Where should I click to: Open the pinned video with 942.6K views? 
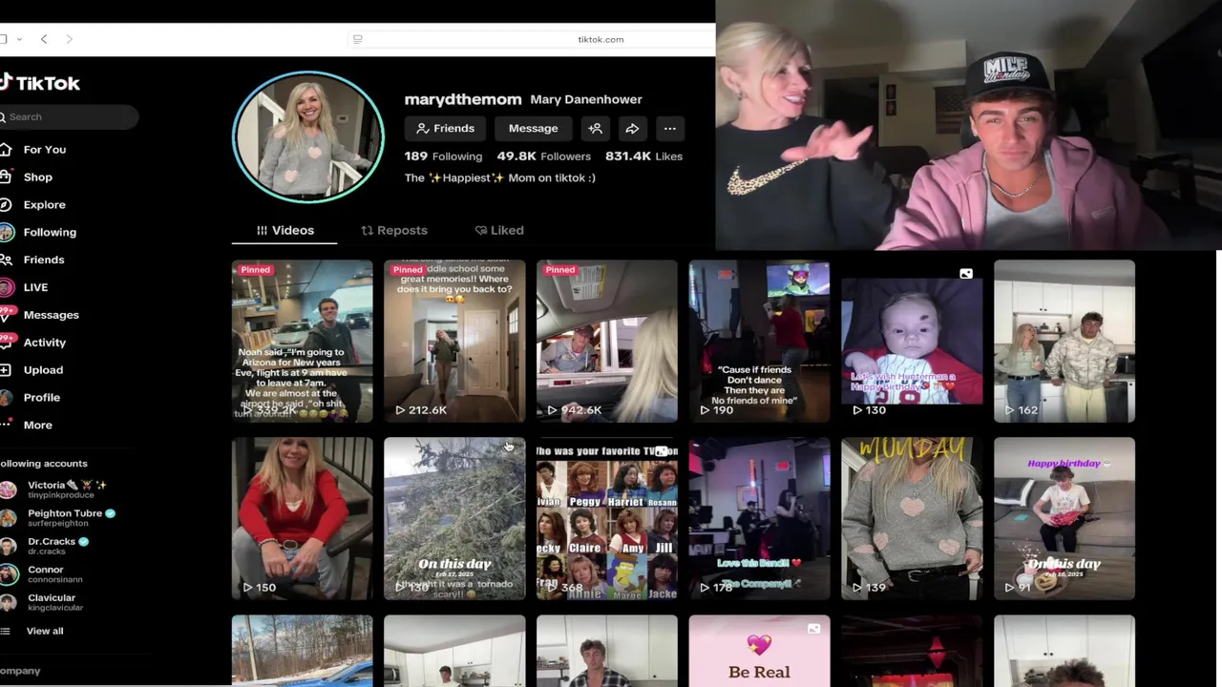pyautogui.click(x=607, y=341)
